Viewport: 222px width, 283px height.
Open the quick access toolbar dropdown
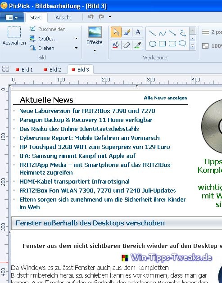pyautogui.click(x=110, y=17)
